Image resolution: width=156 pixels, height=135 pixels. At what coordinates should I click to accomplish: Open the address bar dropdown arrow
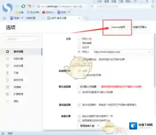(85, 7)
